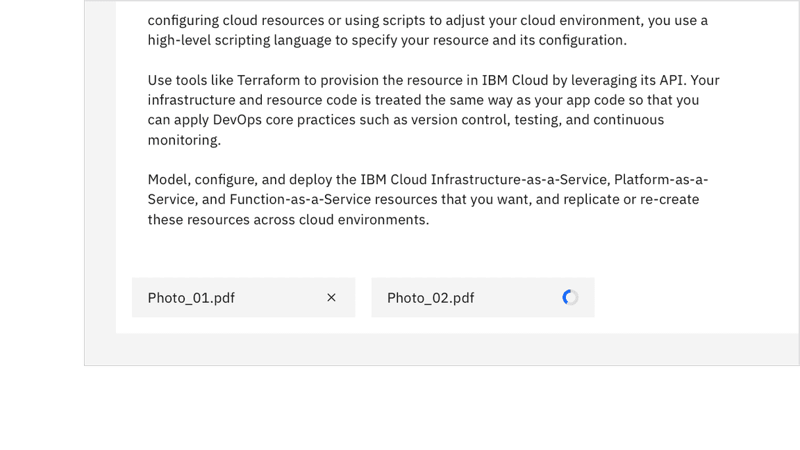Click the paragraph about DevOps core practices
800x450 pixels.
[x=406, y=119]
